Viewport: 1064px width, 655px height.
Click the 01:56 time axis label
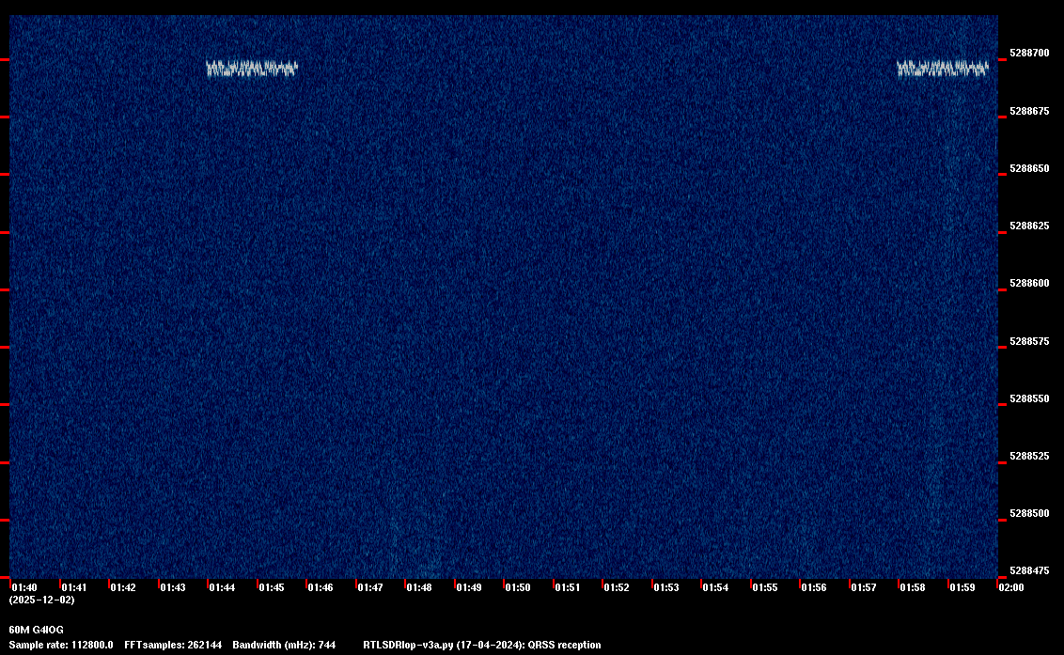814,587
